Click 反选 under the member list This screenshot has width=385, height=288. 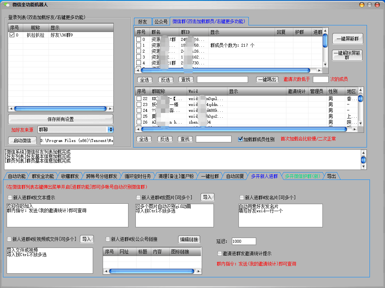point(165,139)
